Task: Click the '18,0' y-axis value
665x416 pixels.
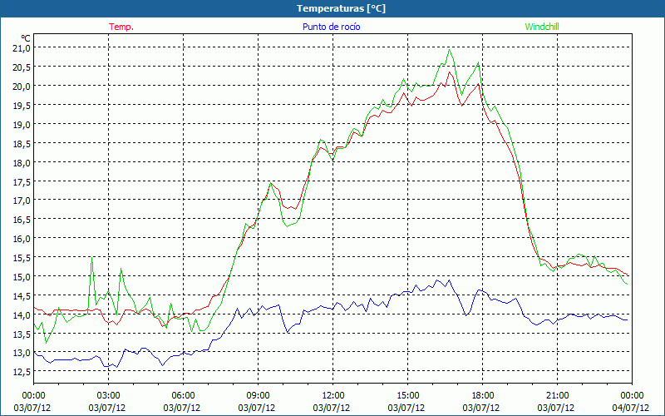Action: click(22, 163)
